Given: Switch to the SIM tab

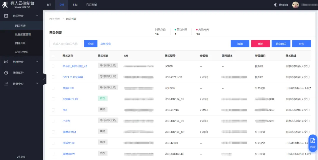Looking at the screenshot, I should pyautogui.click(x=75, y=5).
